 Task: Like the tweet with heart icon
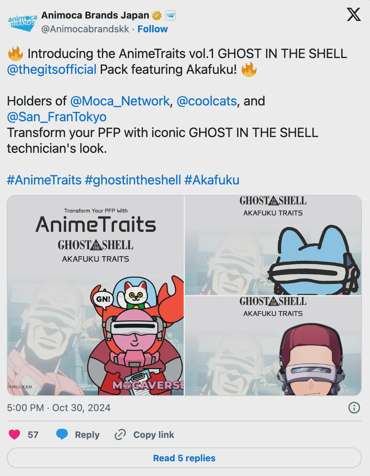click(x=14, y=434)
